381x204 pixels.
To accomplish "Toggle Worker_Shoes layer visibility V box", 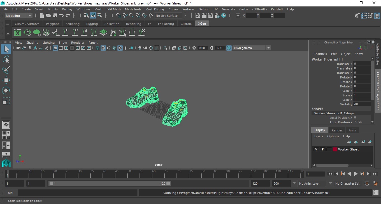I will coord(316,149).
